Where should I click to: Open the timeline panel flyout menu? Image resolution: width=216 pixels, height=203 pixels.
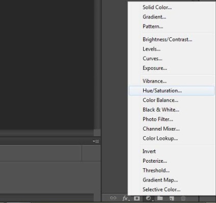pyautogui.click(x=96, y=141)
